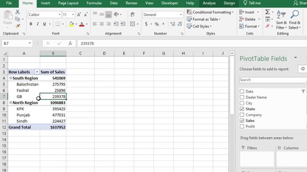Open the font name Calibri dropdown
This screenshot has width=307, height=172.
click(59, 15)
